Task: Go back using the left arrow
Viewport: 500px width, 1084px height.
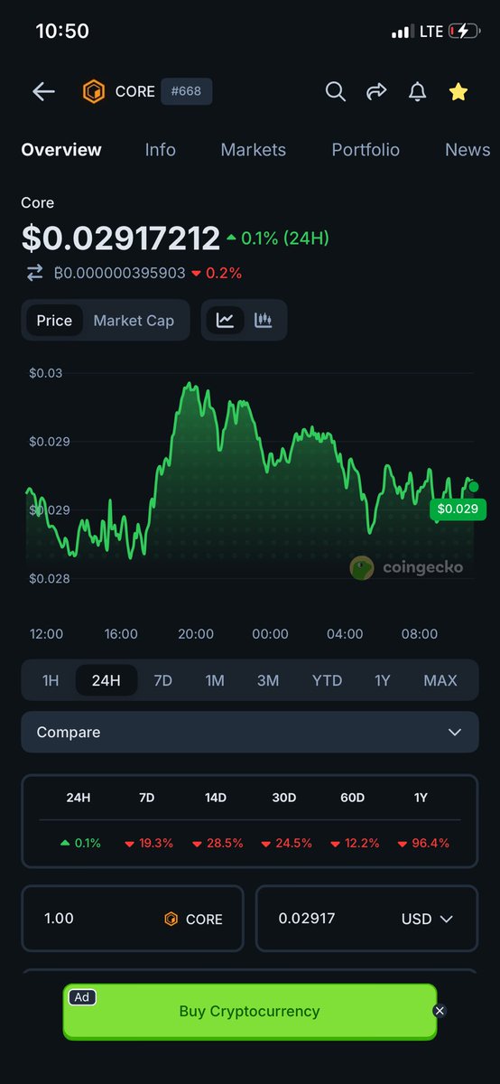Action: pos(43,91)
